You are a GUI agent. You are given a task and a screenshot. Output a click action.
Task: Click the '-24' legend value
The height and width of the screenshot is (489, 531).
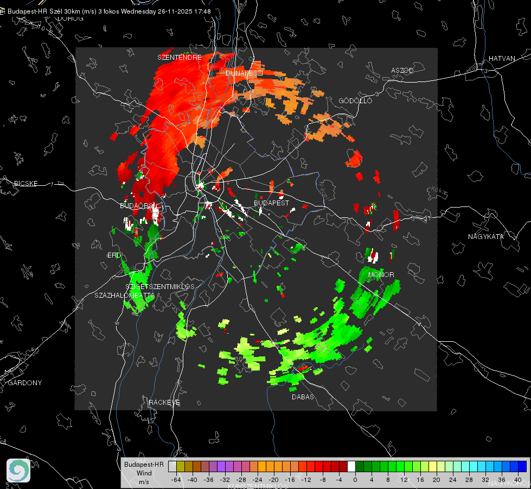click(x=258, y=480)
